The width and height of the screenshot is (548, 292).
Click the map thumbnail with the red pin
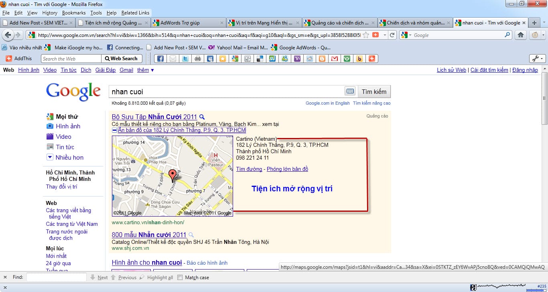pyautogui.click(x=172, y=176)
